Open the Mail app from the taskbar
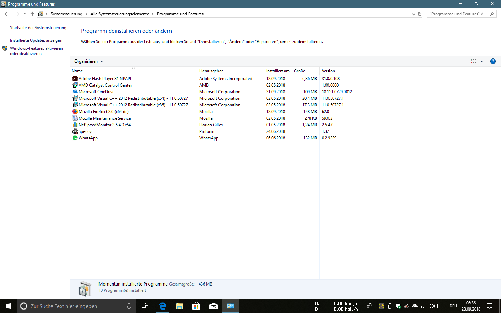501x313 pixels. pyautogui.click(x=213, y=306)
